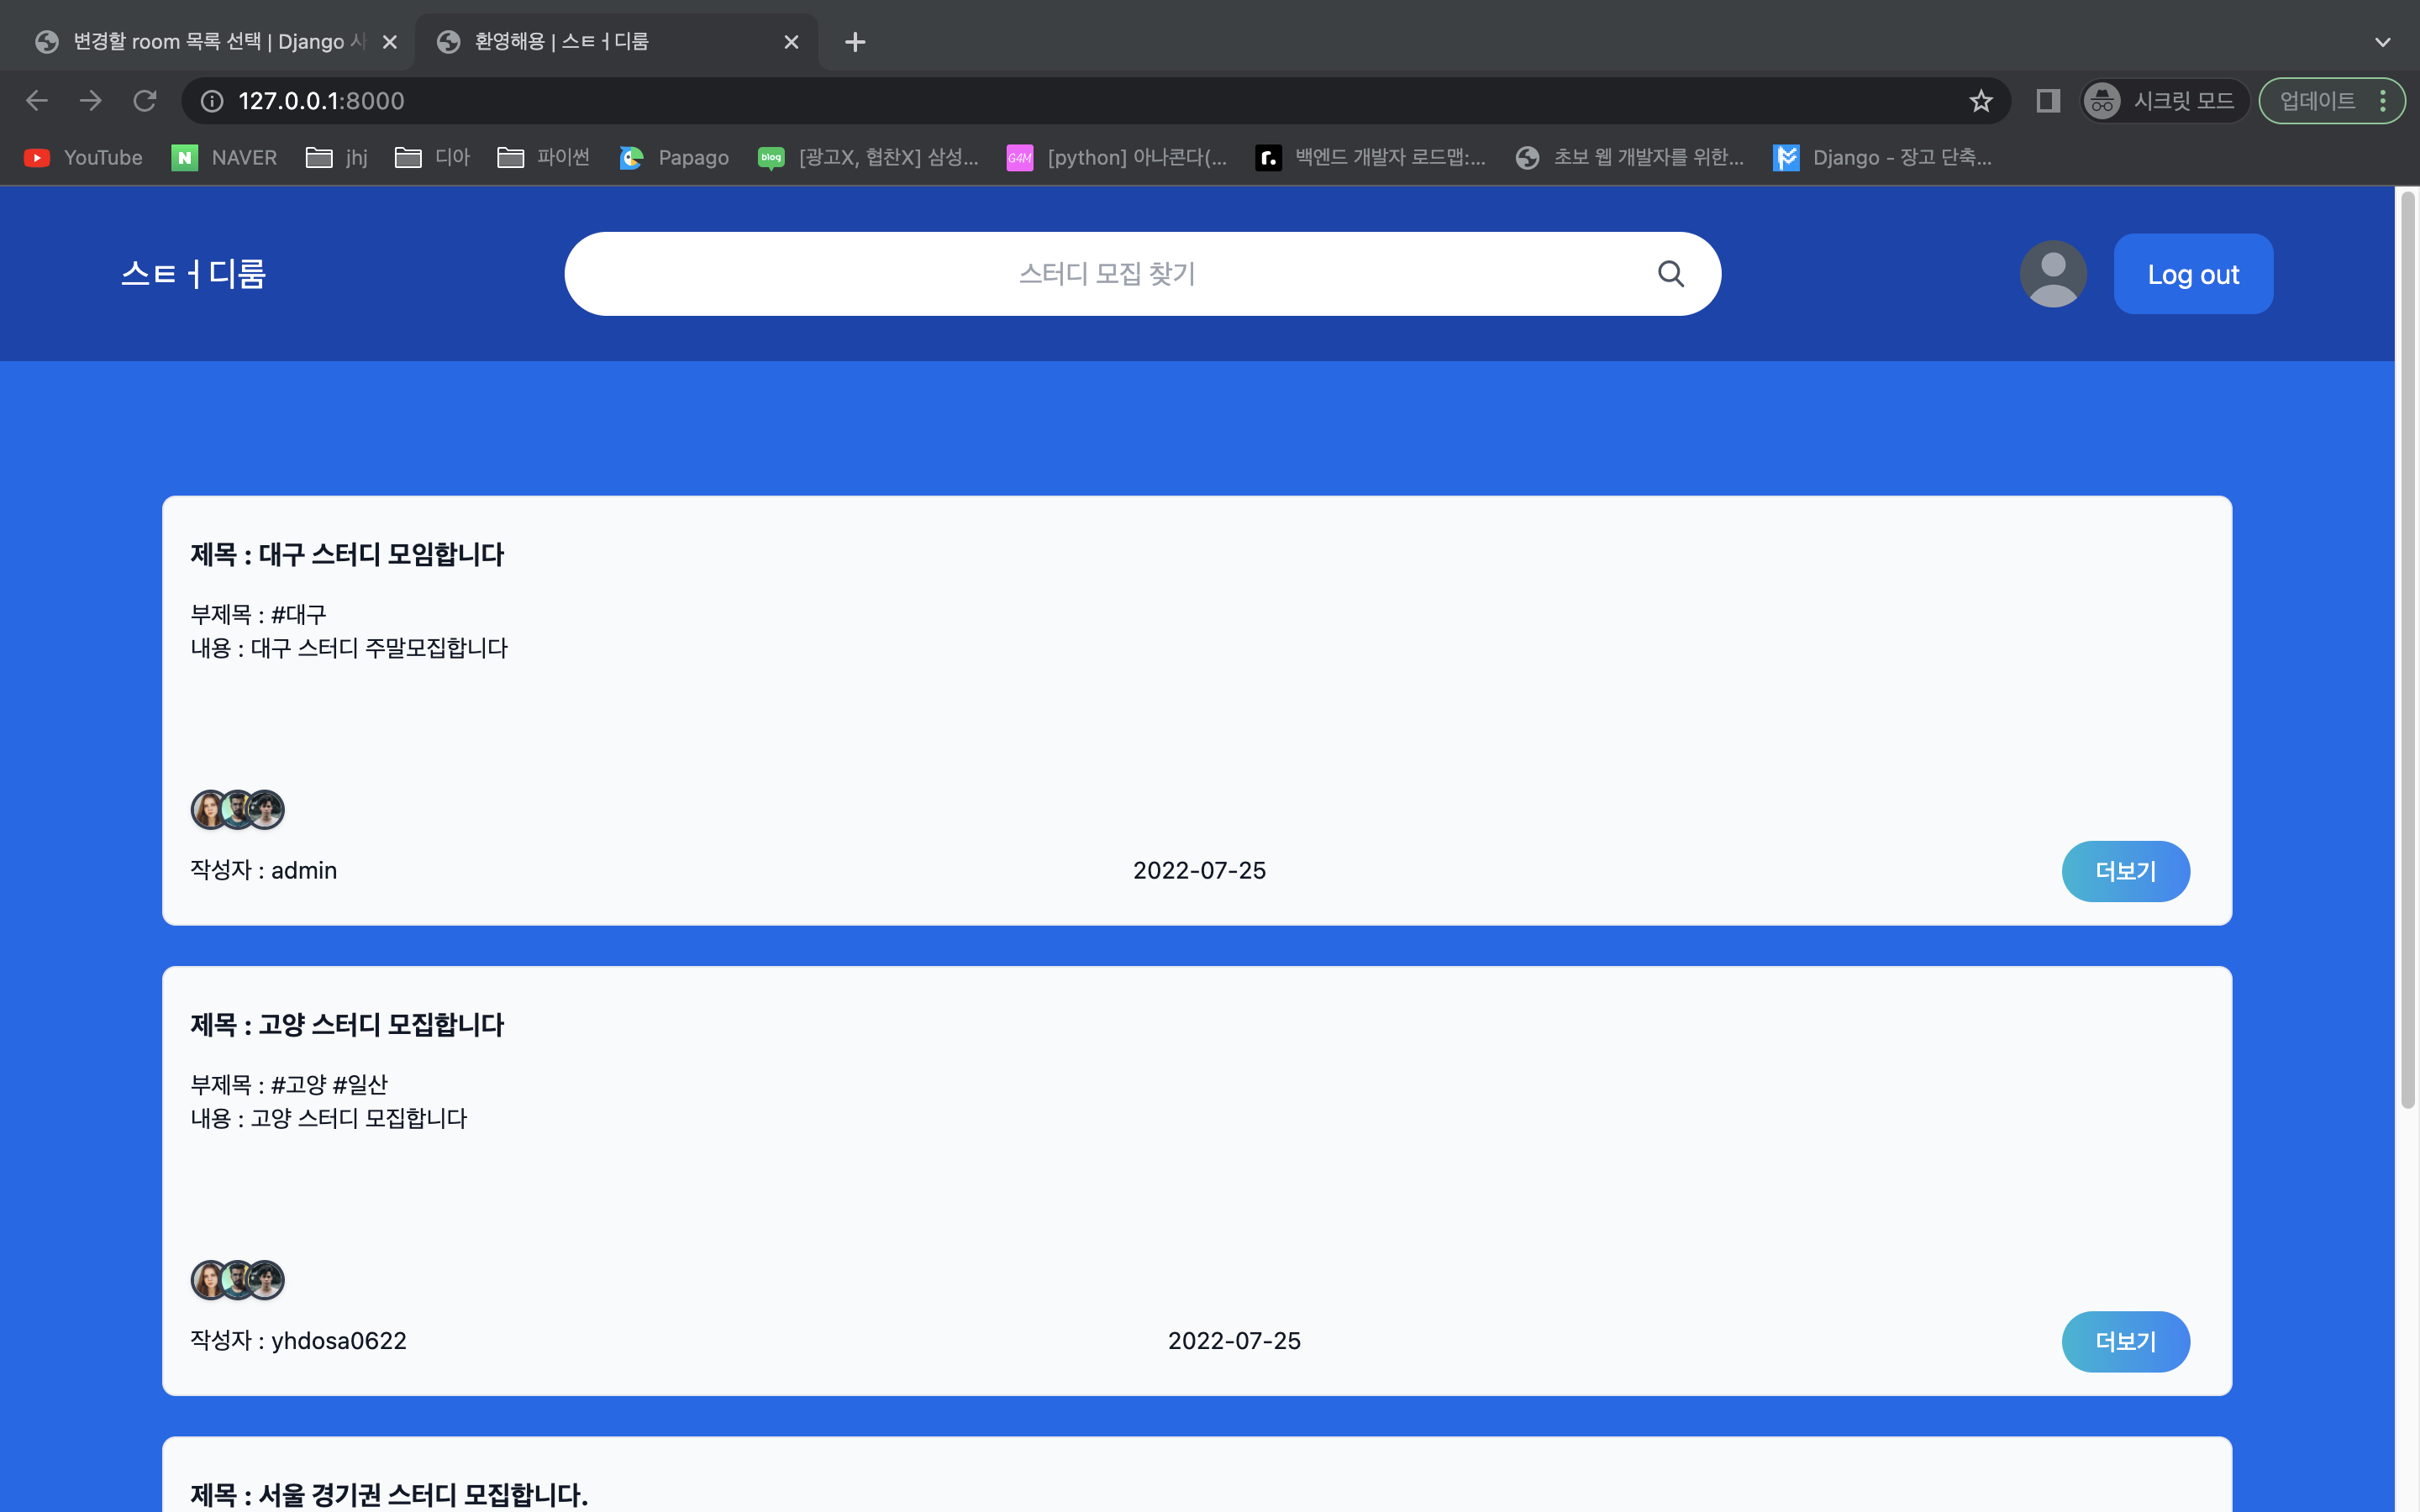The height and width of the screenshot is (1512, 2420).
Task: Click the 업데이트 browser button
Action: pyautogui.click(x=2331, y=101)
